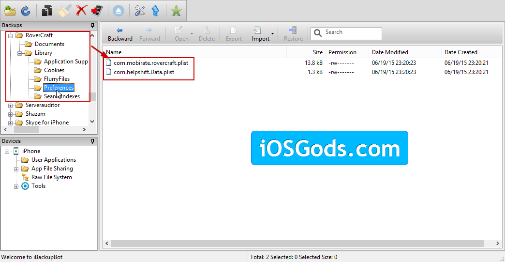This screenshot has width=505, height=262.
Task: Select Raw File System in Devices
Action: tap(51, 177)
